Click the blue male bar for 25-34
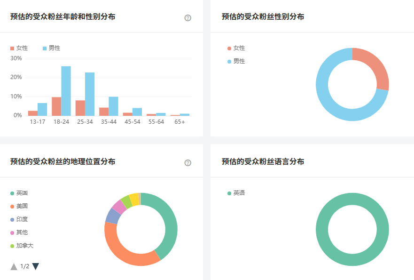The width and height of the screenshot is (414, 280). point(90,94)
